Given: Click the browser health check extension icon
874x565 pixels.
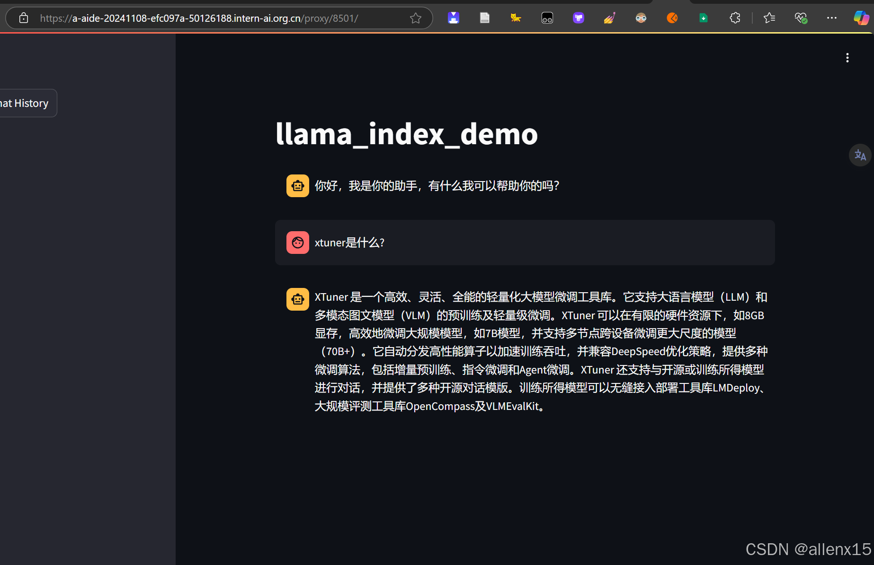Looking at the screenshot, I should click(801, 18).
